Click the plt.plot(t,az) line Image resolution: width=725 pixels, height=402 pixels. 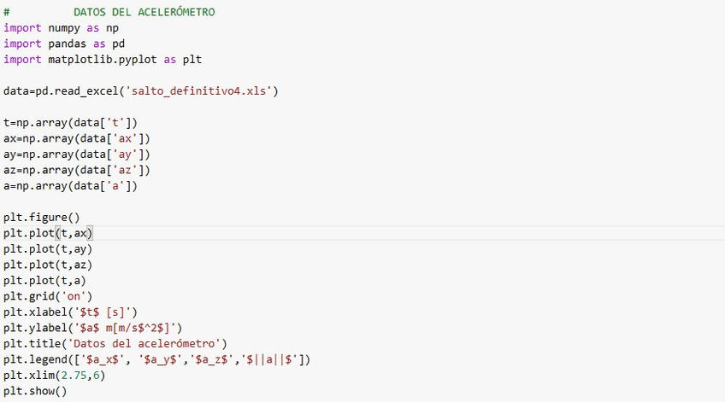click(x=48, y=265)
